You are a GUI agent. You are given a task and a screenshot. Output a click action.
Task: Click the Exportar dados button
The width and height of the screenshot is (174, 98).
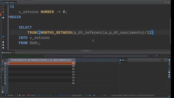click(x=76, y=95)
